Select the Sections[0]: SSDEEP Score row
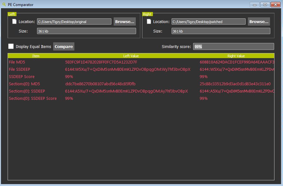283x186 pixels. click(141, 98)
